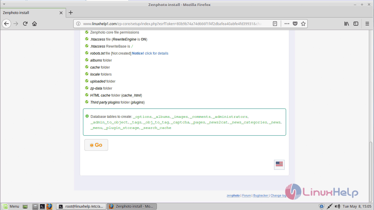Screen dimensions: 374x210
Task: Select the uploaded folder text
Action: point(103,81)
